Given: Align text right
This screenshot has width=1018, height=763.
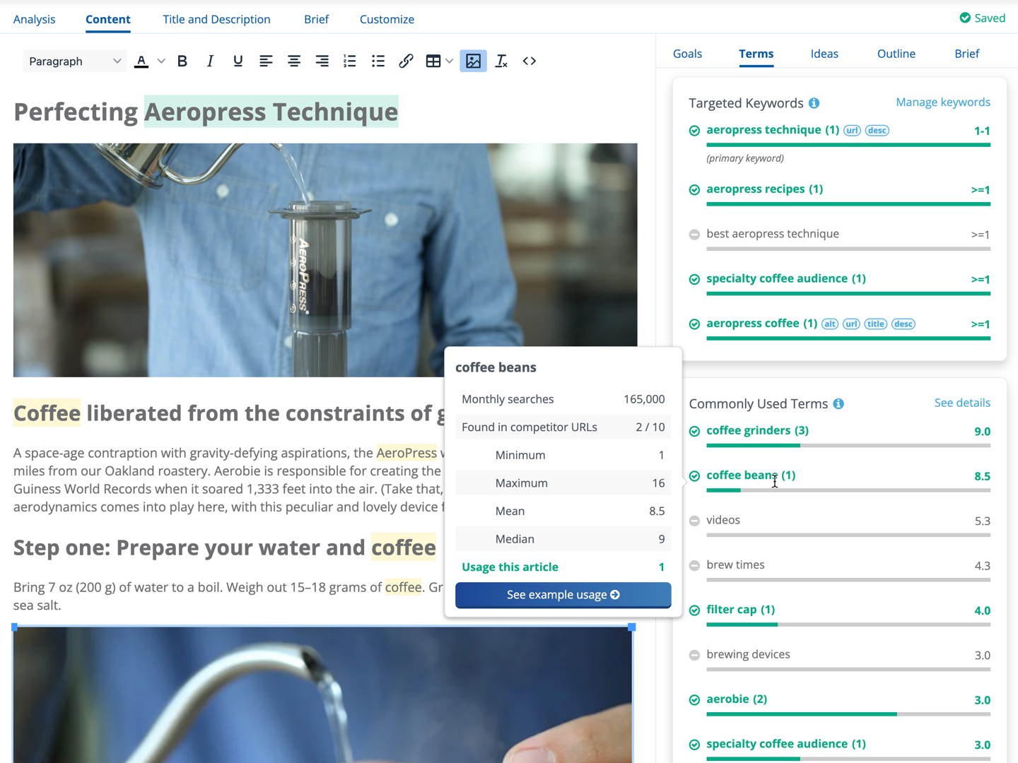Looking at the screenshot, I should click(x=322, y=61).
